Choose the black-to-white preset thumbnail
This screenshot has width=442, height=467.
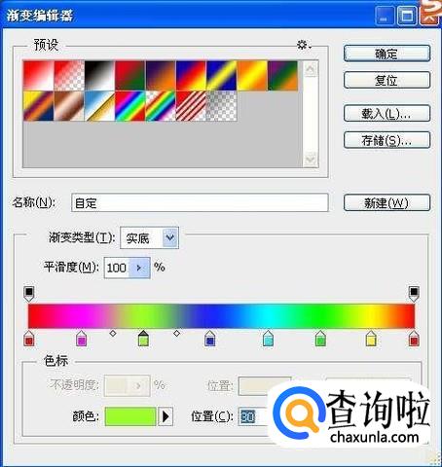click(x=99, y=75)
